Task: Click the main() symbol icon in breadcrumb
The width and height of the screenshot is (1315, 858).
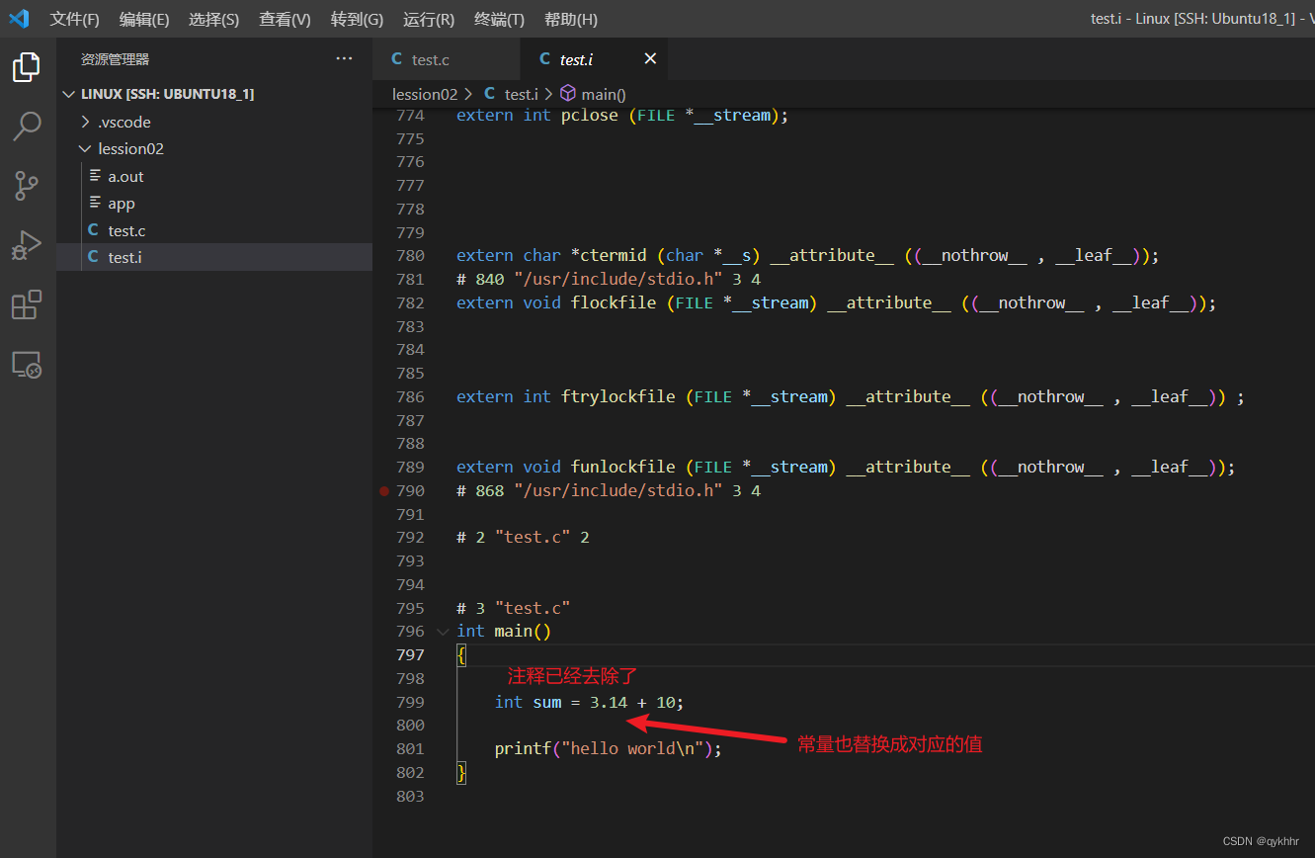Action: click(x=568, y=94)
